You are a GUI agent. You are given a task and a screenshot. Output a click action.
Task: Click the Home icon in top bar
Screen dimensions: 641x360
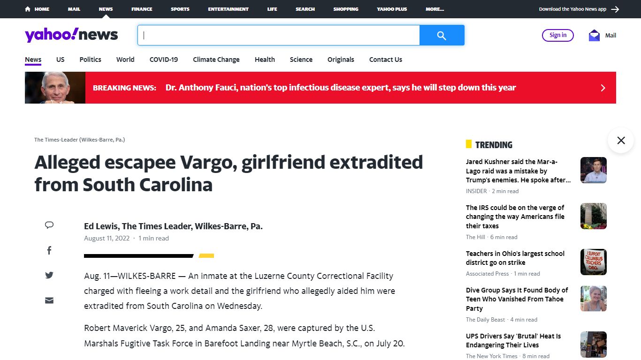(28, 9)
